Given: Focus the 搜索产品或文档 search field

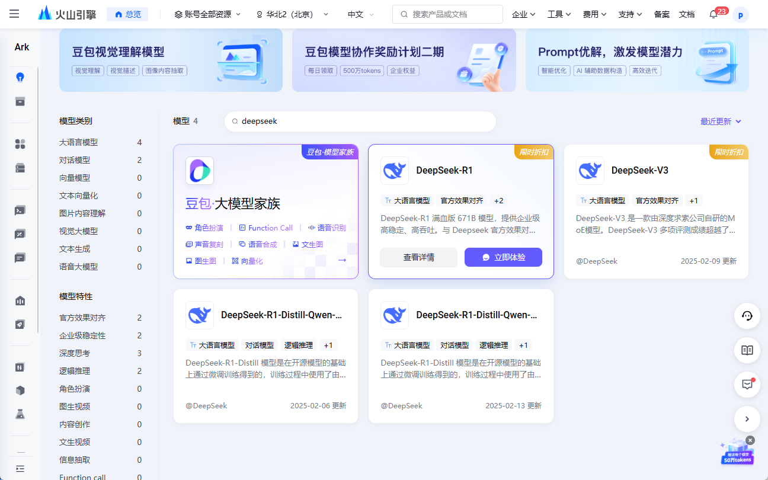Looking at the screenshot, I should tap(447, 14).
